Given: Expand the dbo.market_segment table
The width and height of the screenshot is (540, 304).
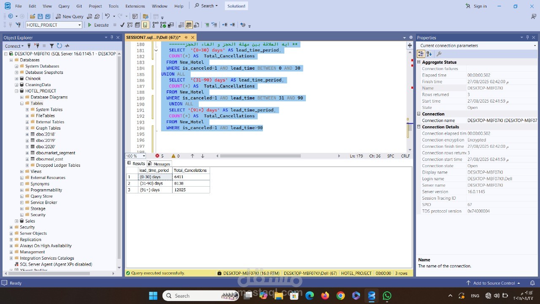Looking at the screenshot, I should [27, 153].
